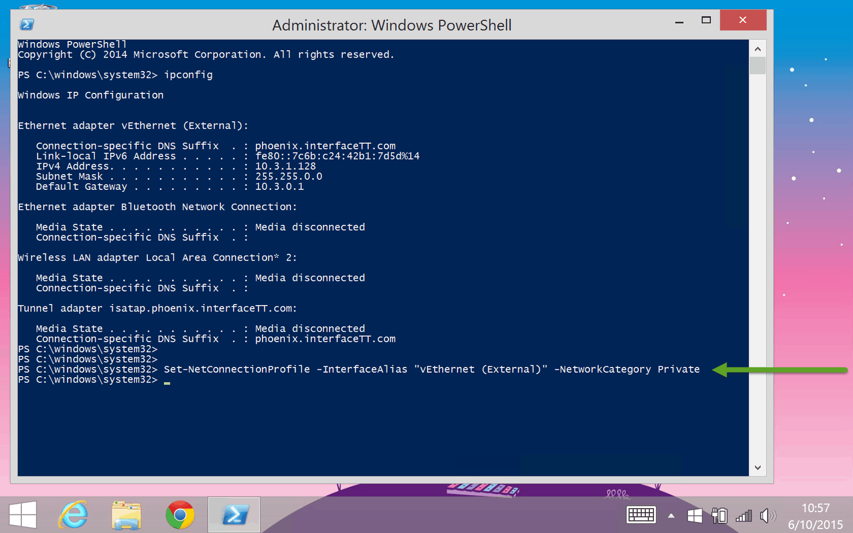853x533 pixels.
Task: Open File Explorer from the taskbar
Action: pos(126,515)
